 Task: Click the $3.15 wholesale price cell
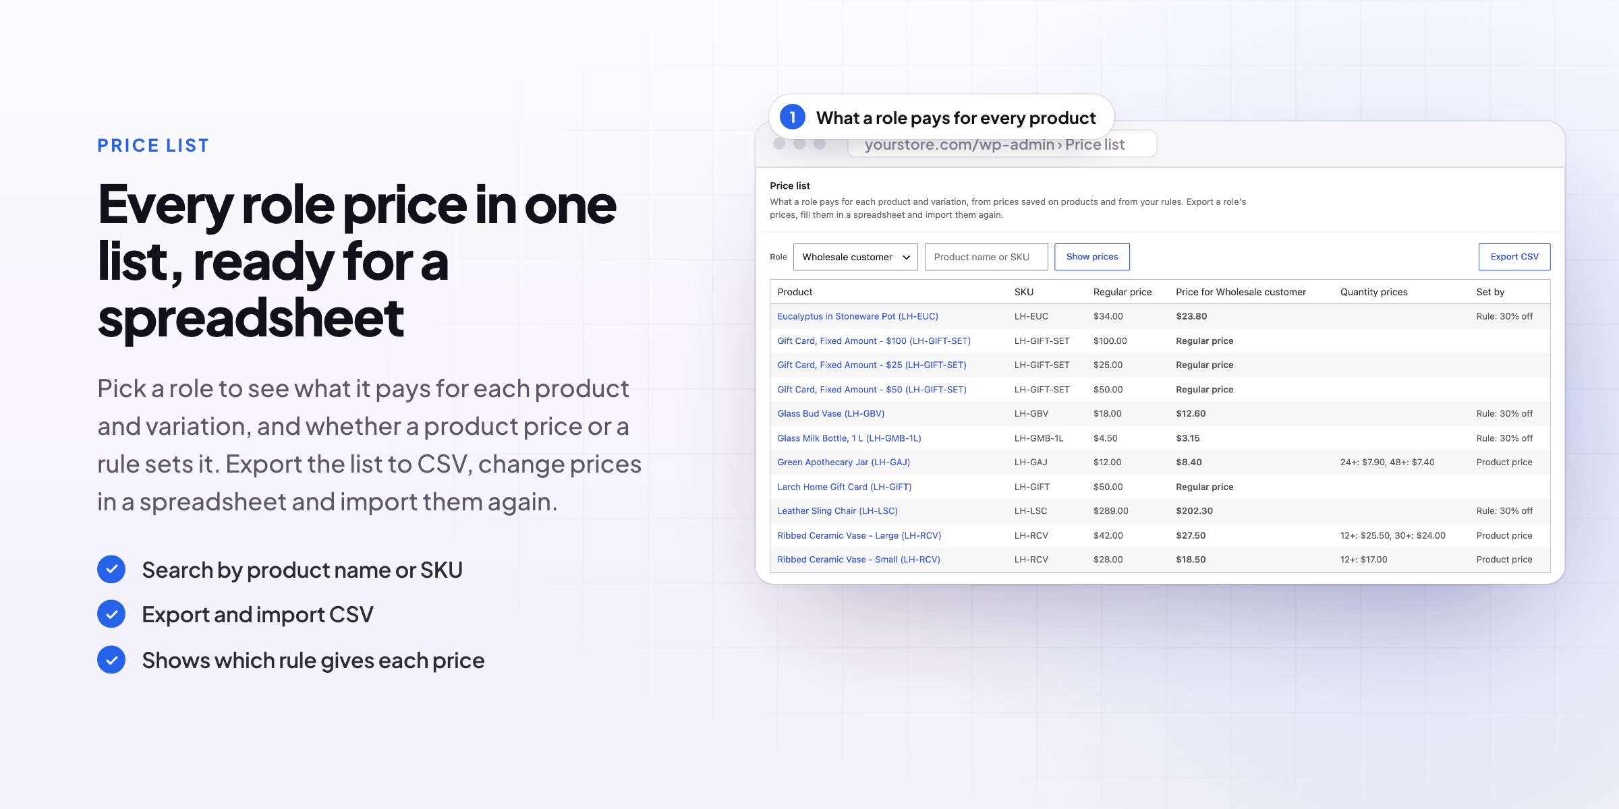(1187, 438)
